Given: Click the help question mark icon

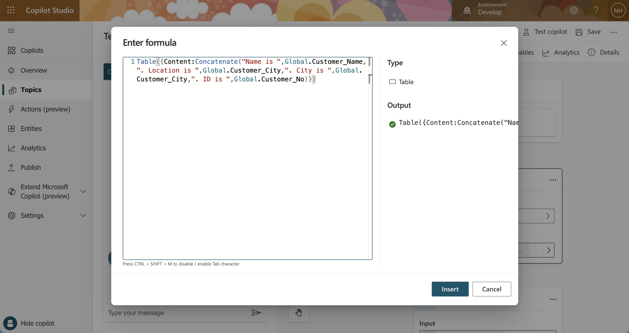Looking at the screenshot, I should click(596, 10).
